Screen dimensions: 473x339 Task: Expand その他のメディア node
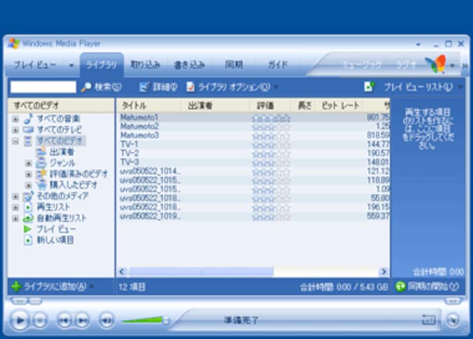(15, 196)
